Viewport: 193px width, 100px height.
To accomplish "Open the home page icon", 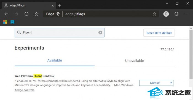I will pyautogui.click(x=37, y=14).
